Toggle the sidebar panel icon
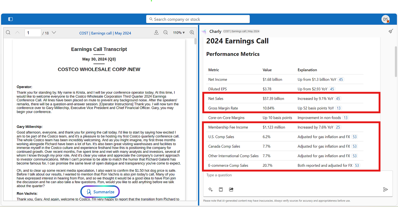Viewport: 398px width, 207px height. point(10,19)
